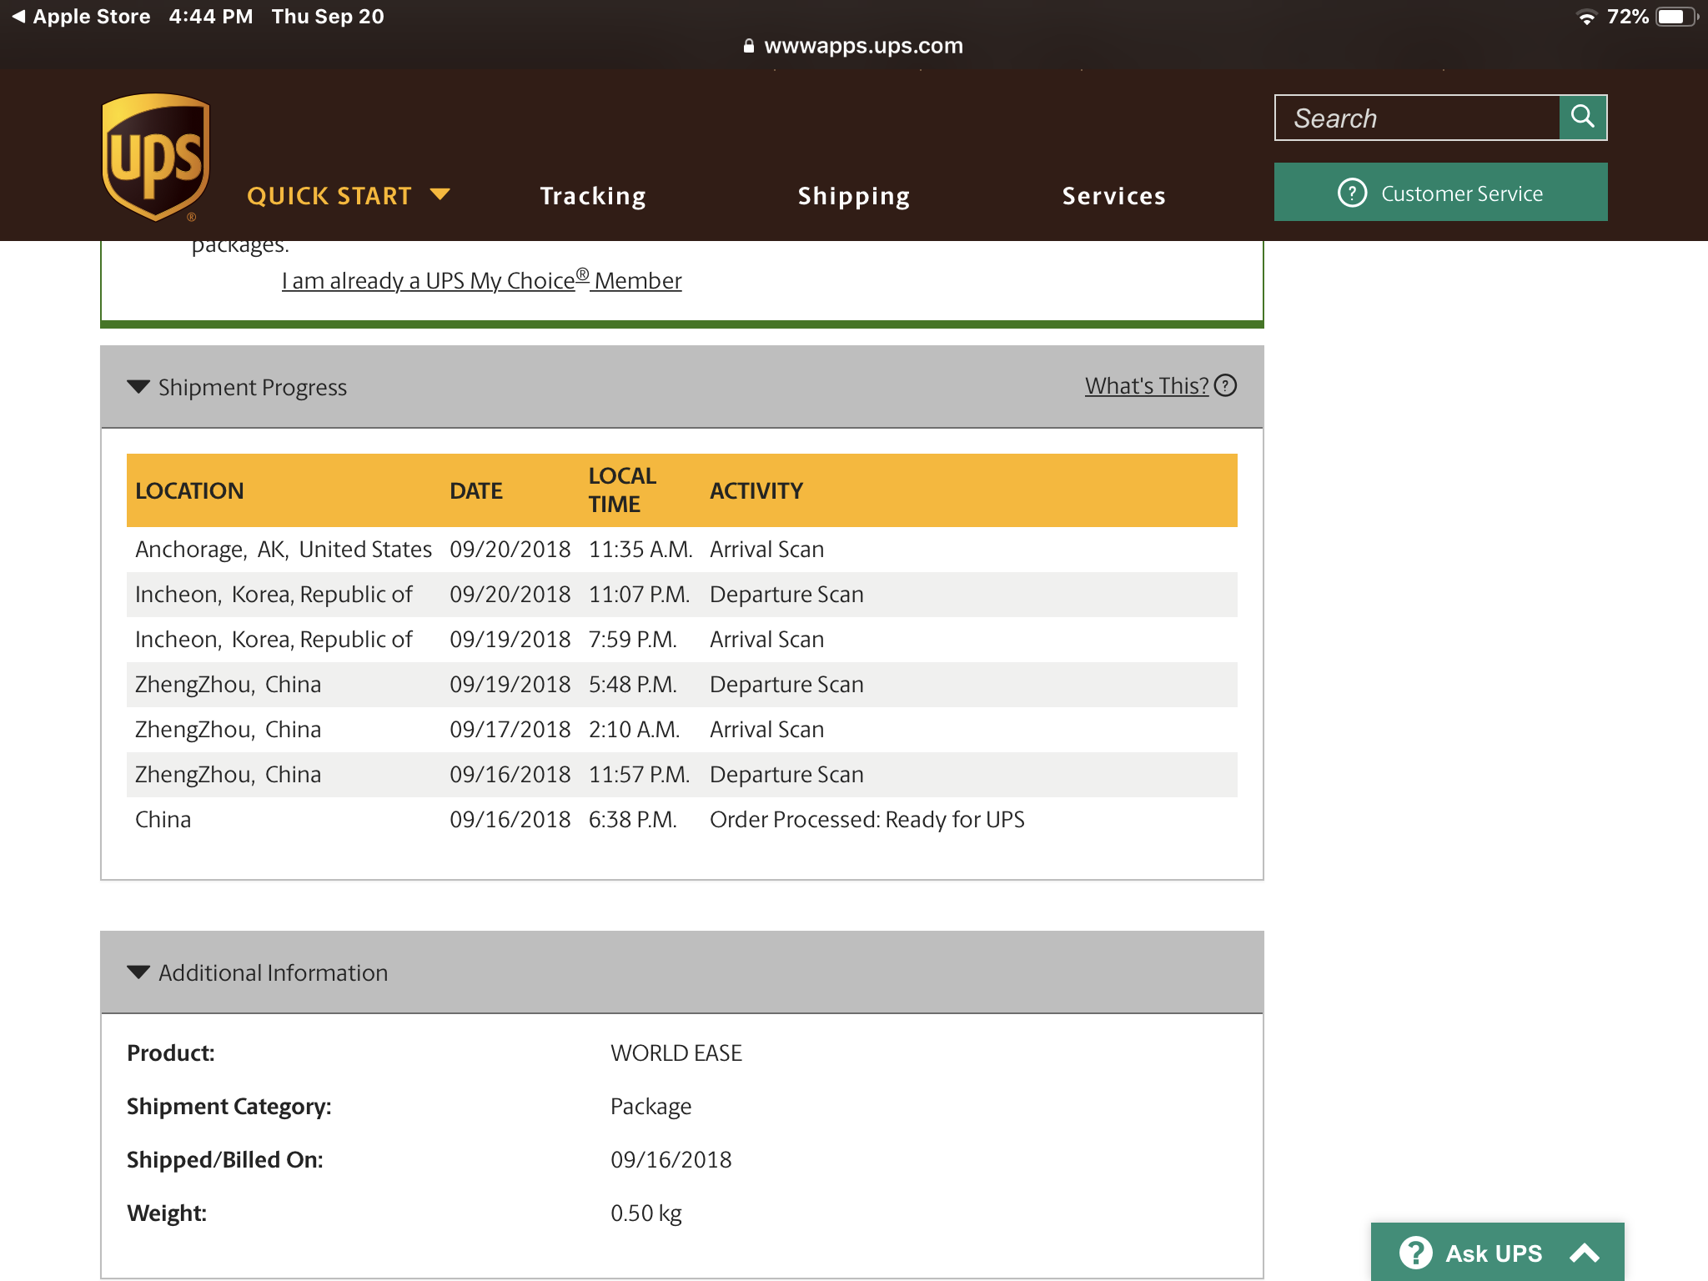This screenshot has width=1708, height=1281.
Task: Open the Services menu
Action: pos(1113,195)
